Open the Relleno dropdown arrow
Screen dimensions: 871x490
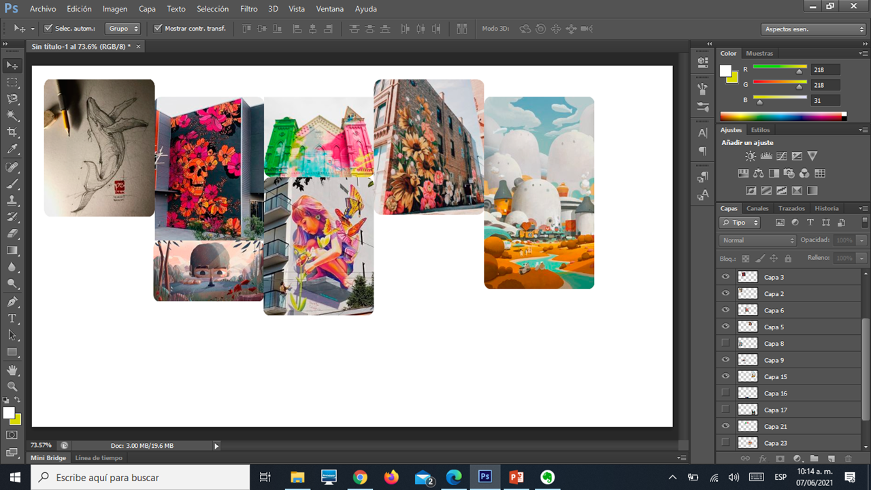862,259
